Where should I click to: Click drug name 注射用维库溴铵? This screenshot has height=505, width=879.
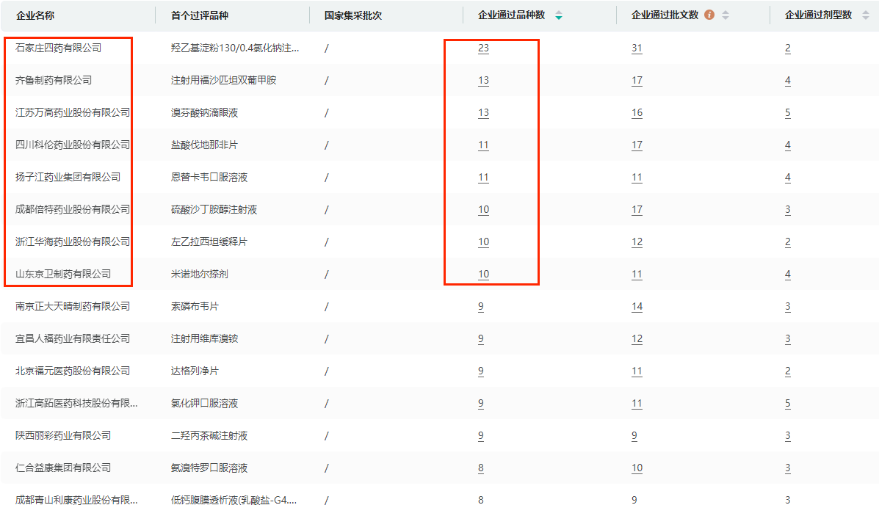(205, 338)
